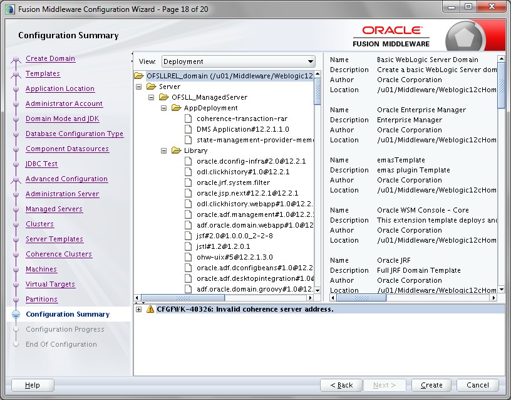Open the Create Domain step link

[50, 58]
